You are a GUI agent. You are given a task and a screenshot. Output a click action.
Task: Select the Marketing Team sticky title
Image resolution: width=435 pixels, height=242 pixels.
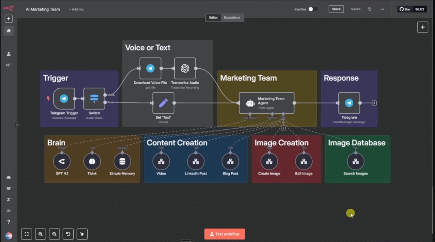pyautogui.click(x=248, y=78)
